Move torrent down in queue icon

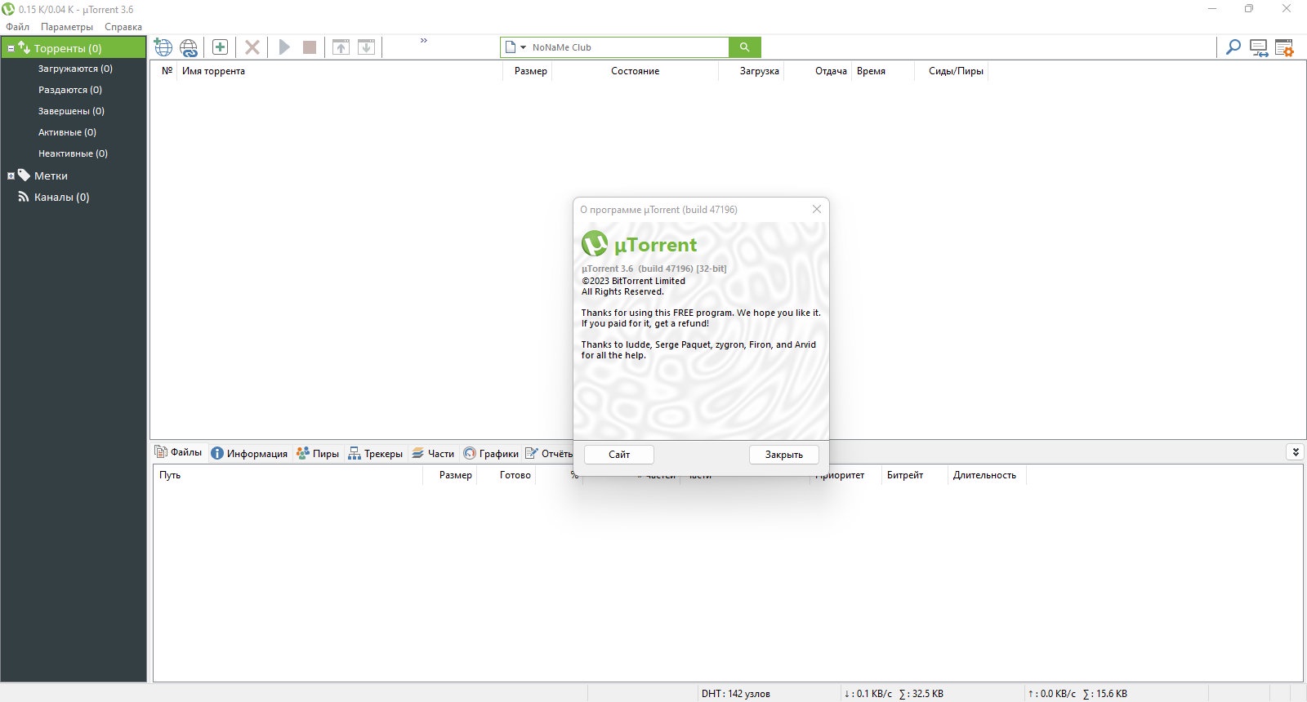point(367,47)
